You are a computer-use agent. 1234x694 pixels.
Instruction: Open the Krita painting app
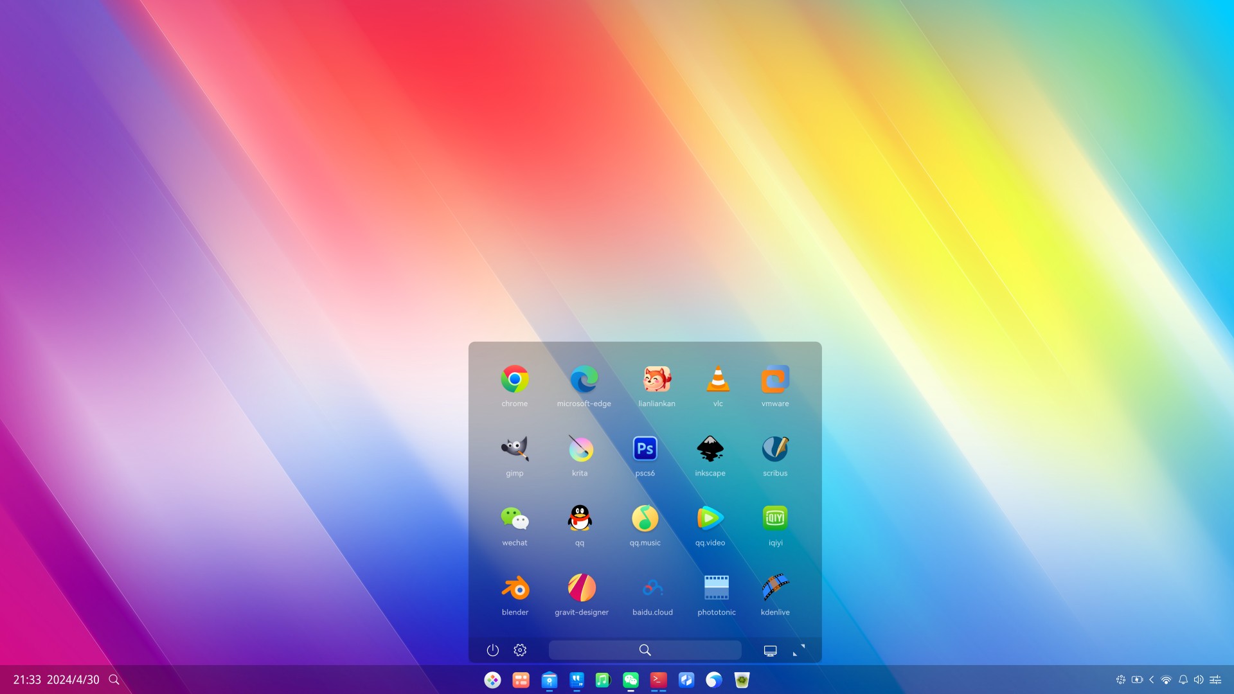(580, 449)
